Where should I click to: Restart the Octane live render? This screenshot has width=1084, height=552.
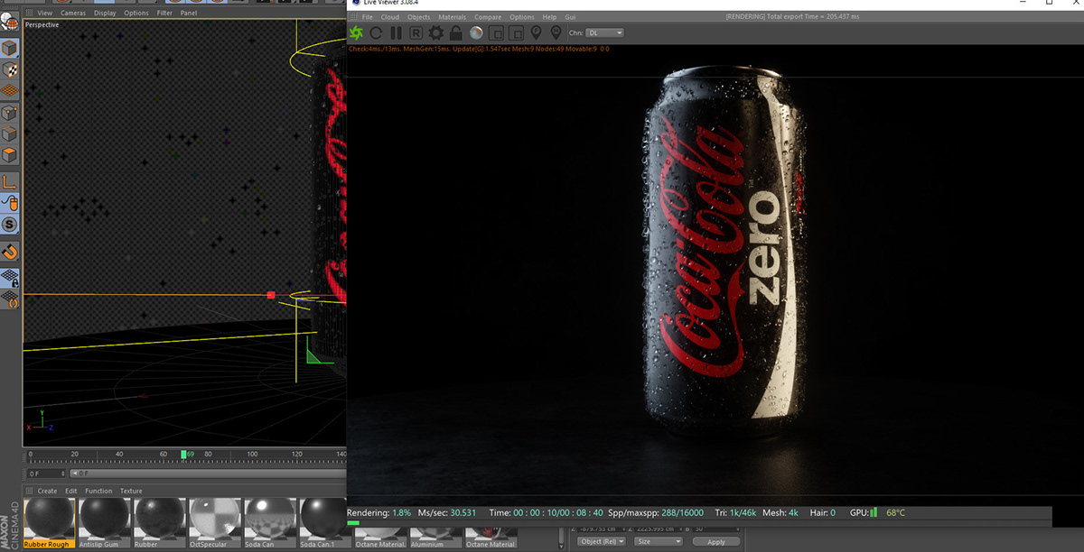tap(377, 32)
